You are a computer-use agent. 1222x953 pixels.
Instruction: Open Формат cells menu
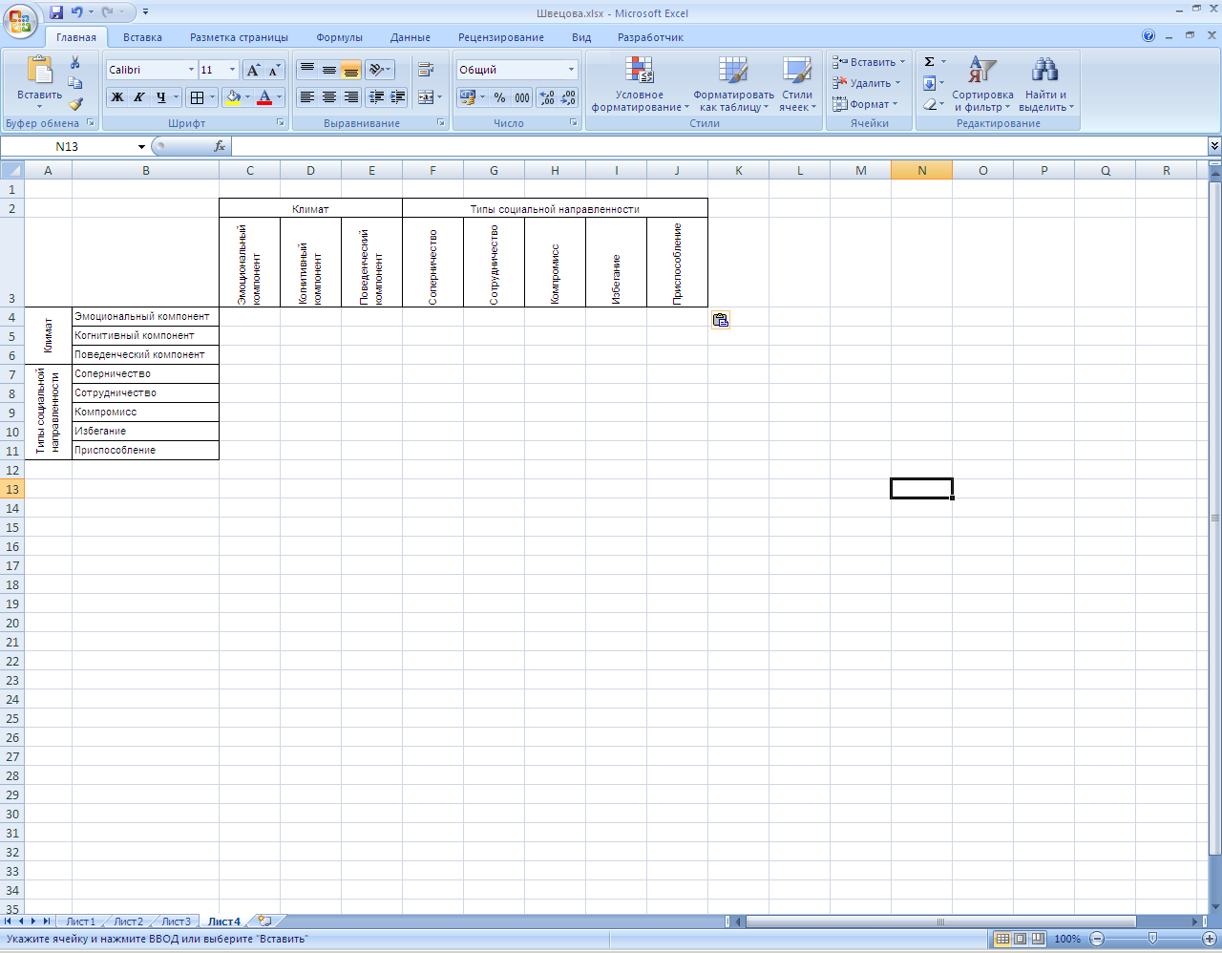865,104
